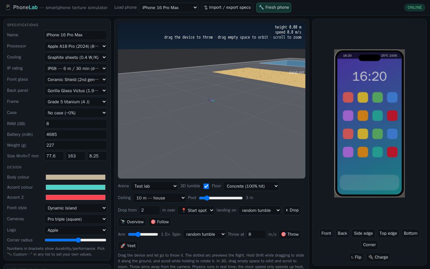
Task: Click the Charge button
Action: click(378, 257)
